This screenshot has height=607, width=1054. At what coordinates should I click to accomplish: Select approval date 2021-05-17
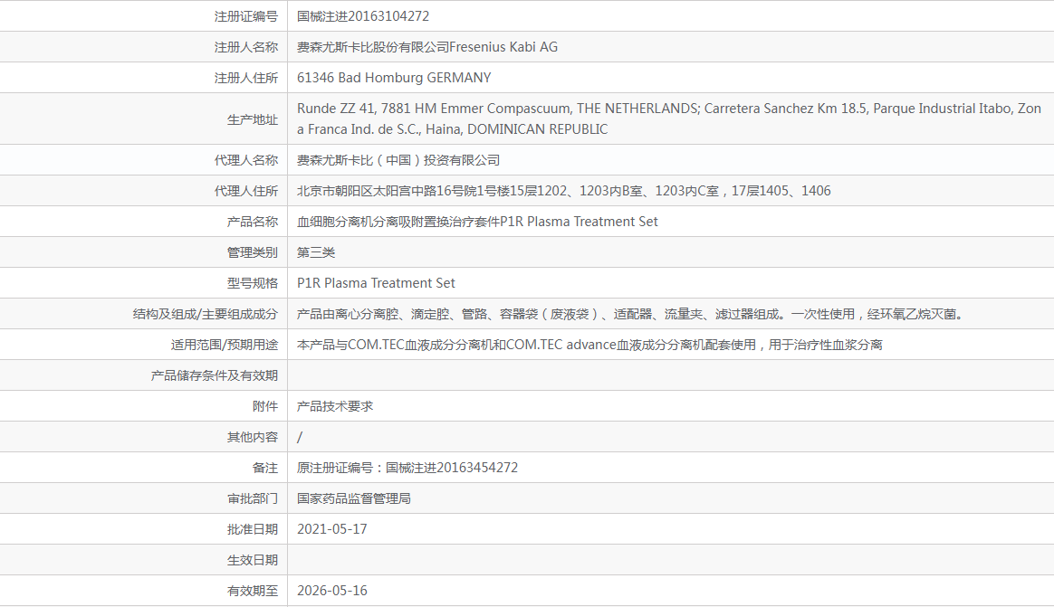click(332, 530)
